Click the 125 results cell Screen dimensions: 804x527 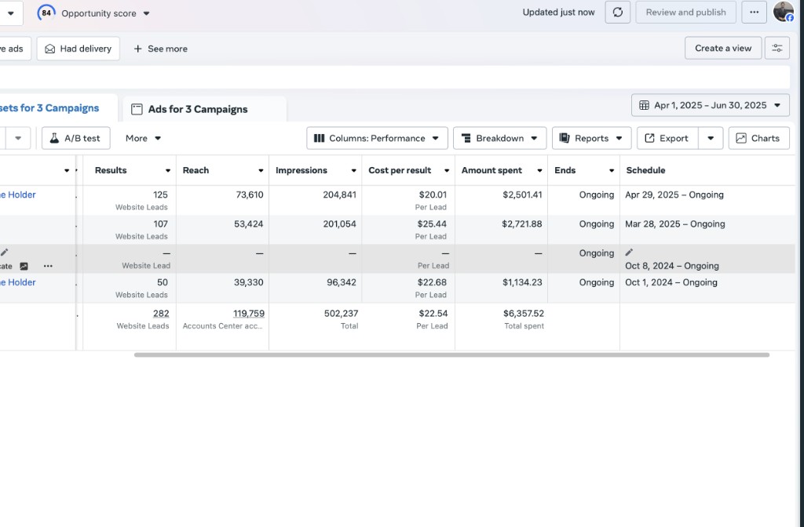click(160, 194)
